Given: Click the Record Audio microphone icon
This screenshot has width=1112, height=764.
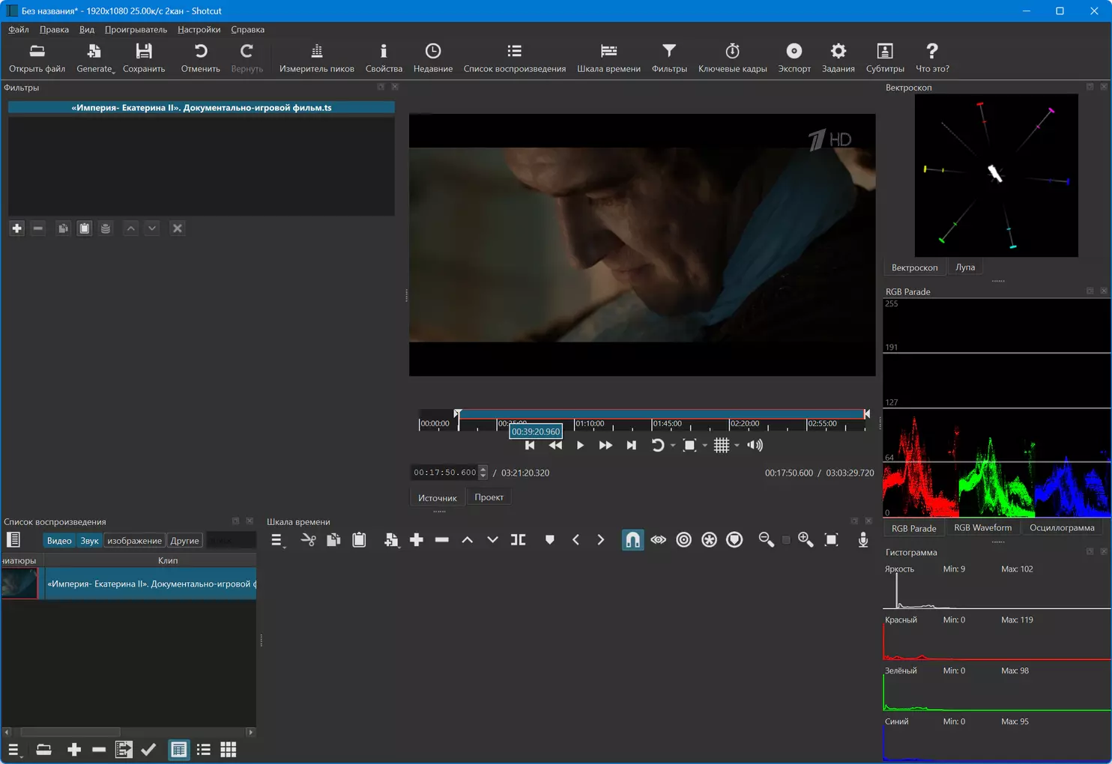Looking at the screenshot, I should tap(863, 540).
